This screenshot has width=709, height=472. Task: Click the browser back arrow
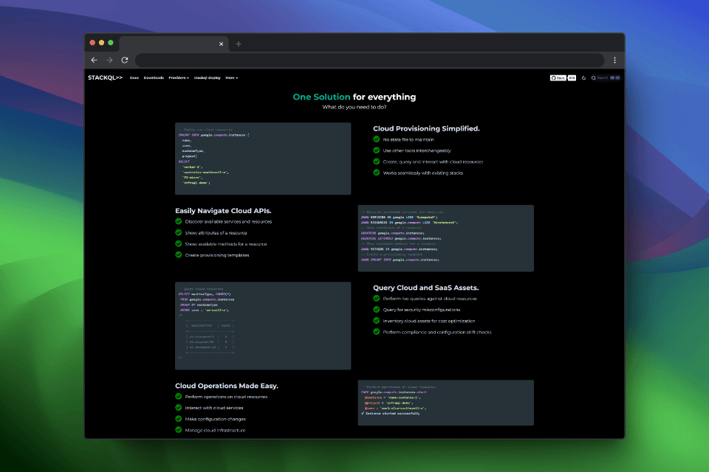coord(94,60)
